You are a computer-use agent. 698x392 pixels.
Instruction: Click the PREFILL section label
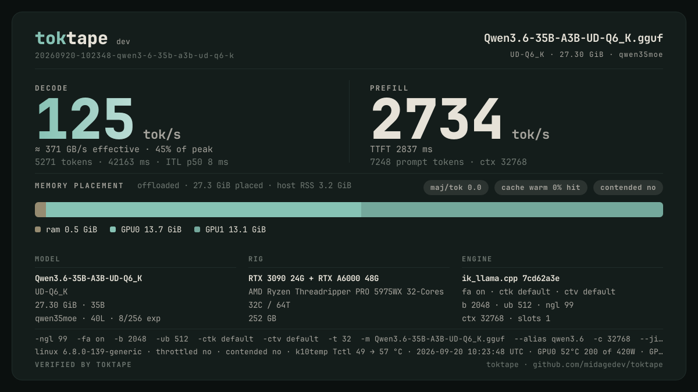coord(389,88)
